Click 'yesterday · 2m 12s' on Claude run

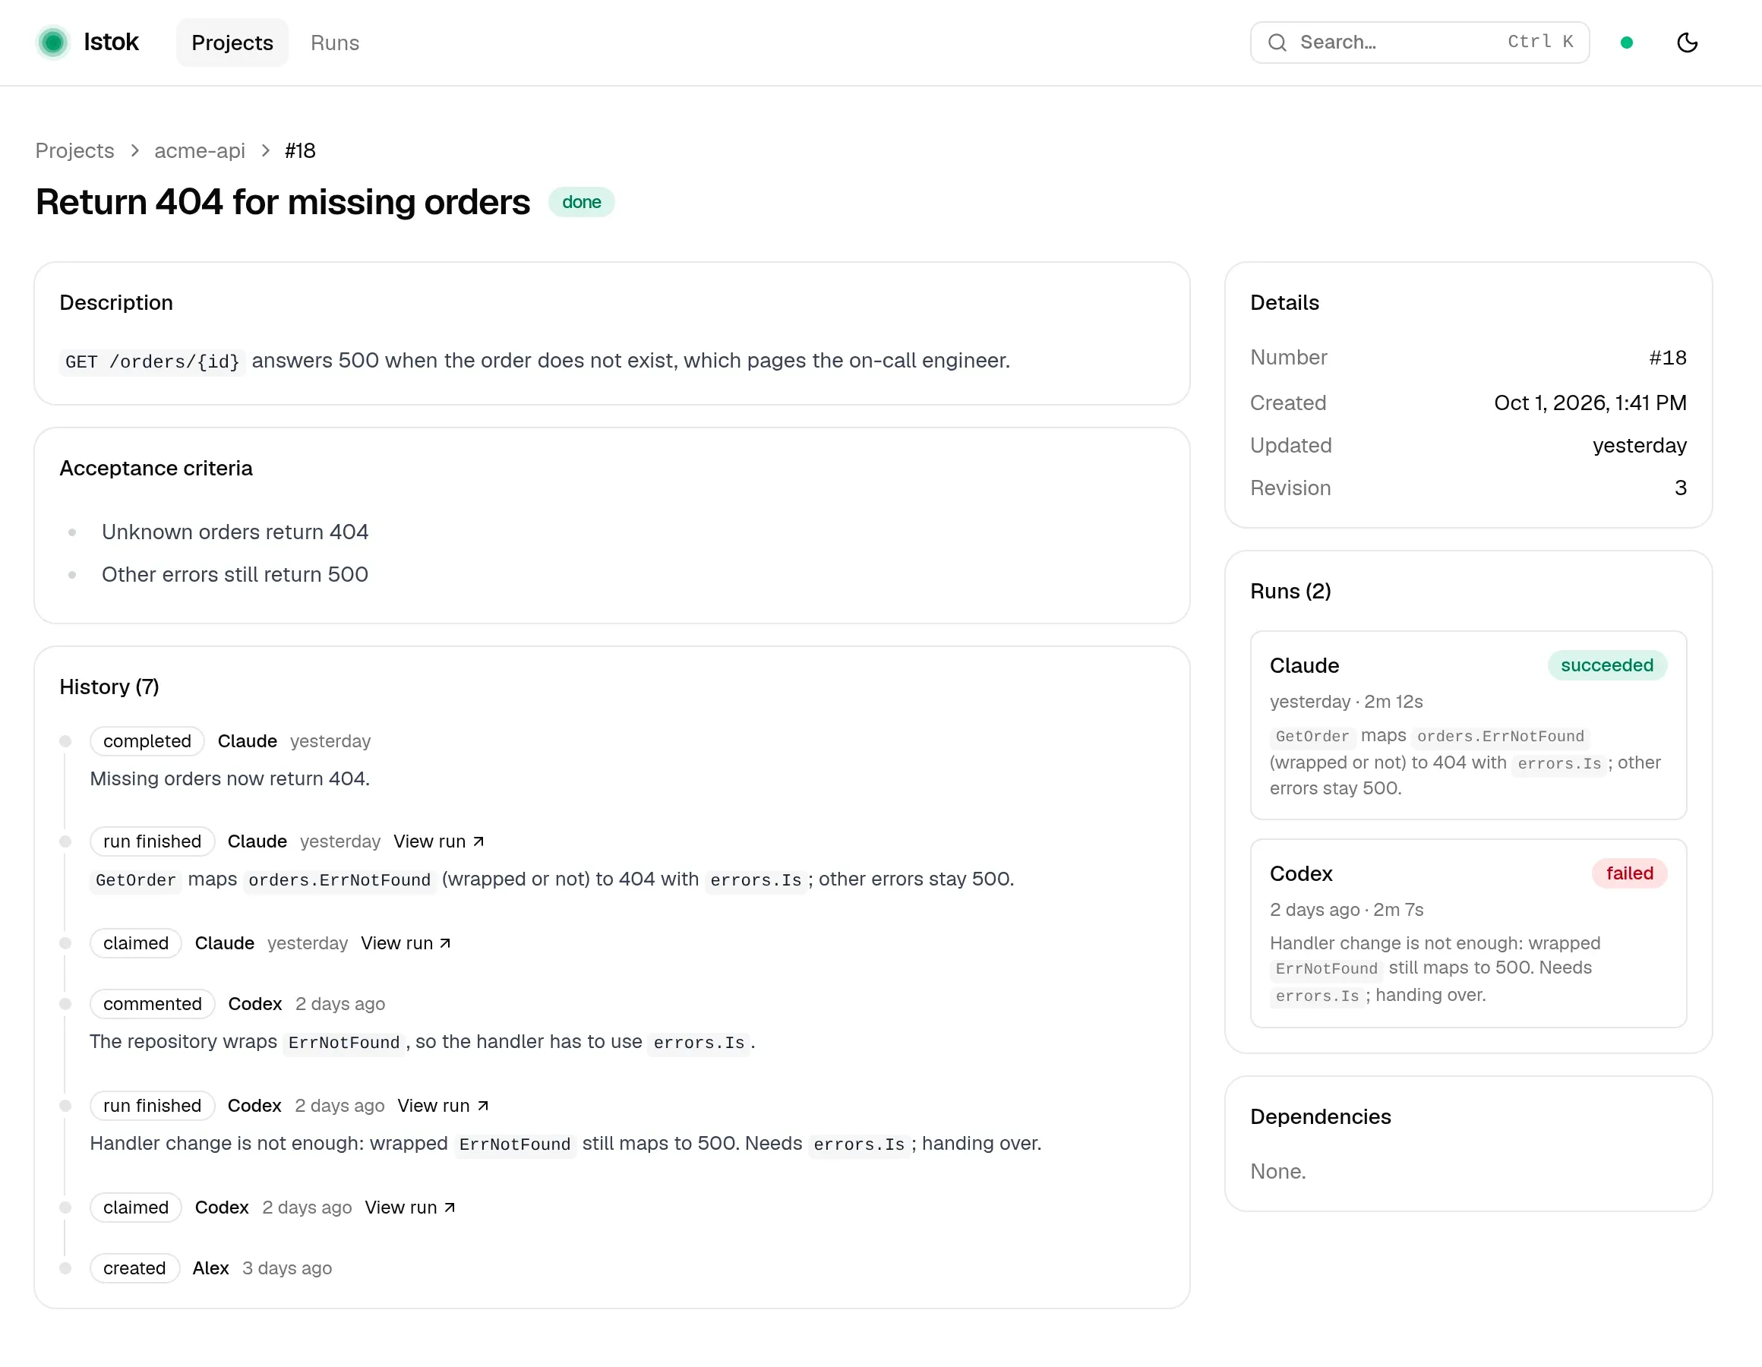click(x=1346, y=701)
